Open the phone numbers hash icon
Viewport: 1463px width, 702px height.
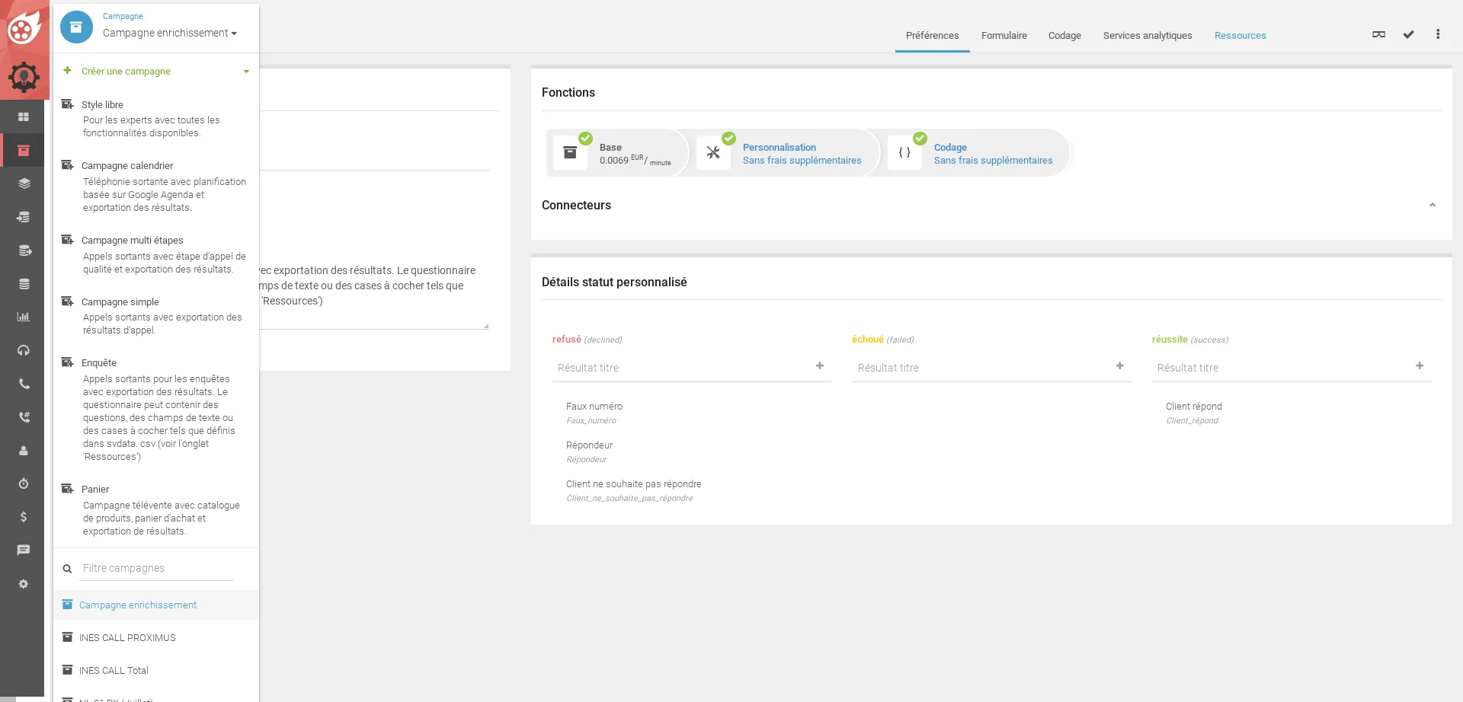click(24, 417)
